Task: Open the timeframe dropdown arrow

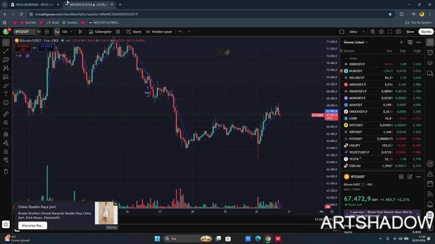Action: click(x=71, y=32)
